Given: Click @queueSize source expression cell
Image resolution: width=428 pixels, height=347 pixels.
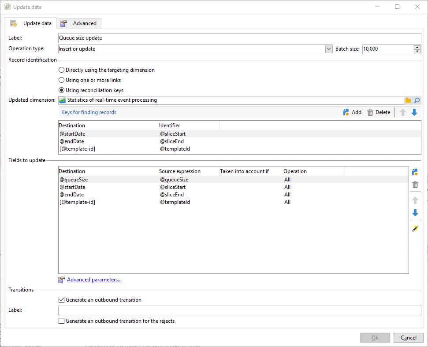Looking at the screenshot, I should [174, 180].
